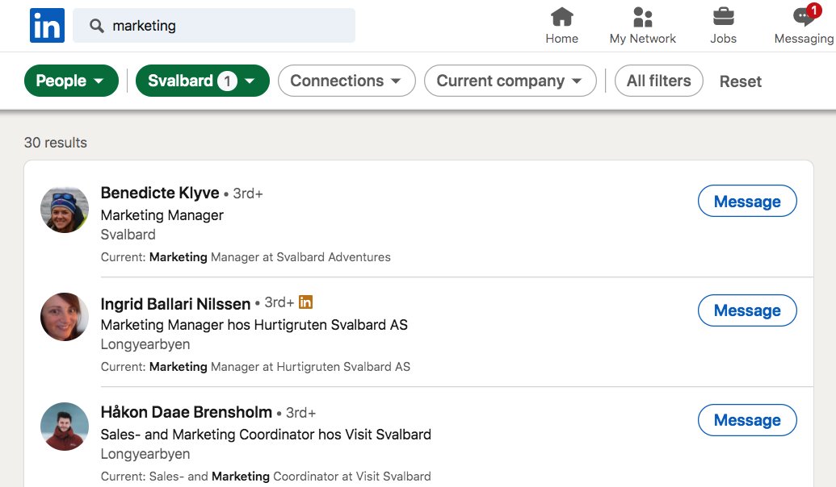This screenshot has width=836, height=487.
Task: Click the search magnifier icon
Action: click(97, 26)
